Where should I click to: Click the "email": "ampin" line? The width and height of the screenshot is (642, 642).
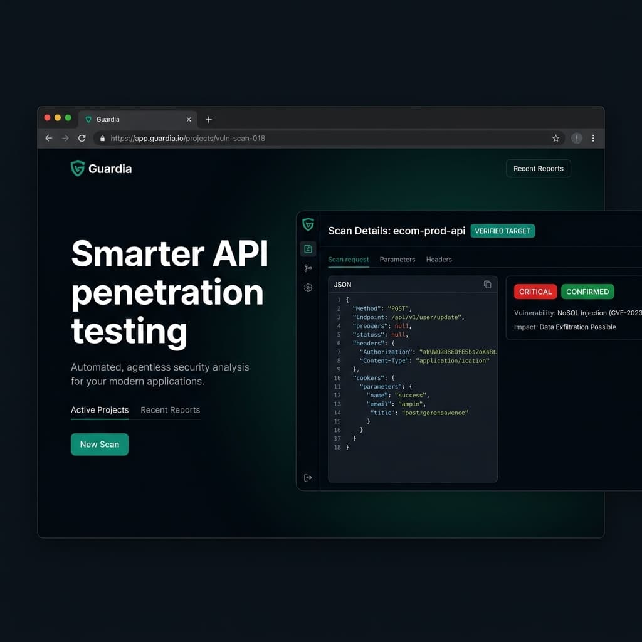click(x=396, y=404)
